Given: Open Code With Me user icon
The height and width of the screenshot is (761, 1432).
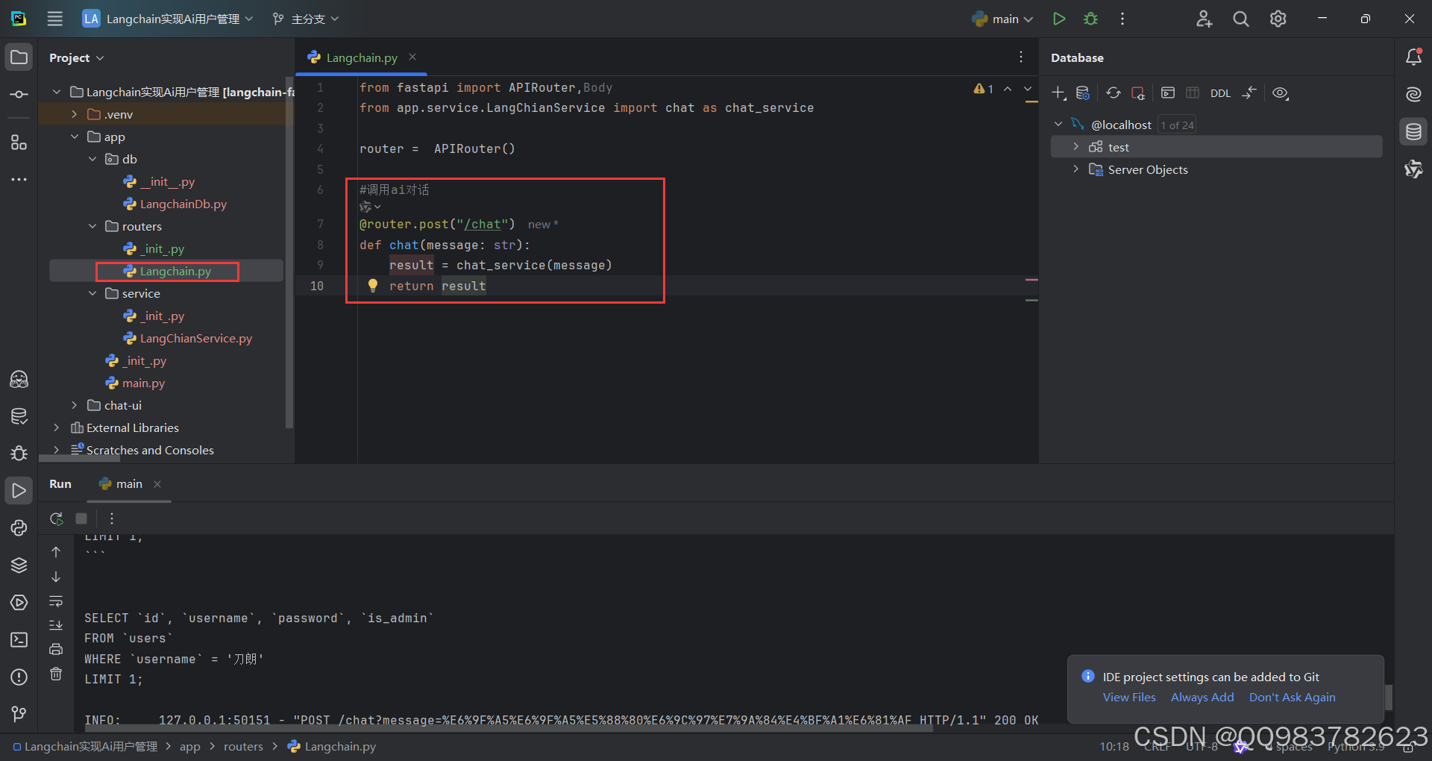Looking at the screenshot, I should pyautogui.click(x=1204, y=19).
